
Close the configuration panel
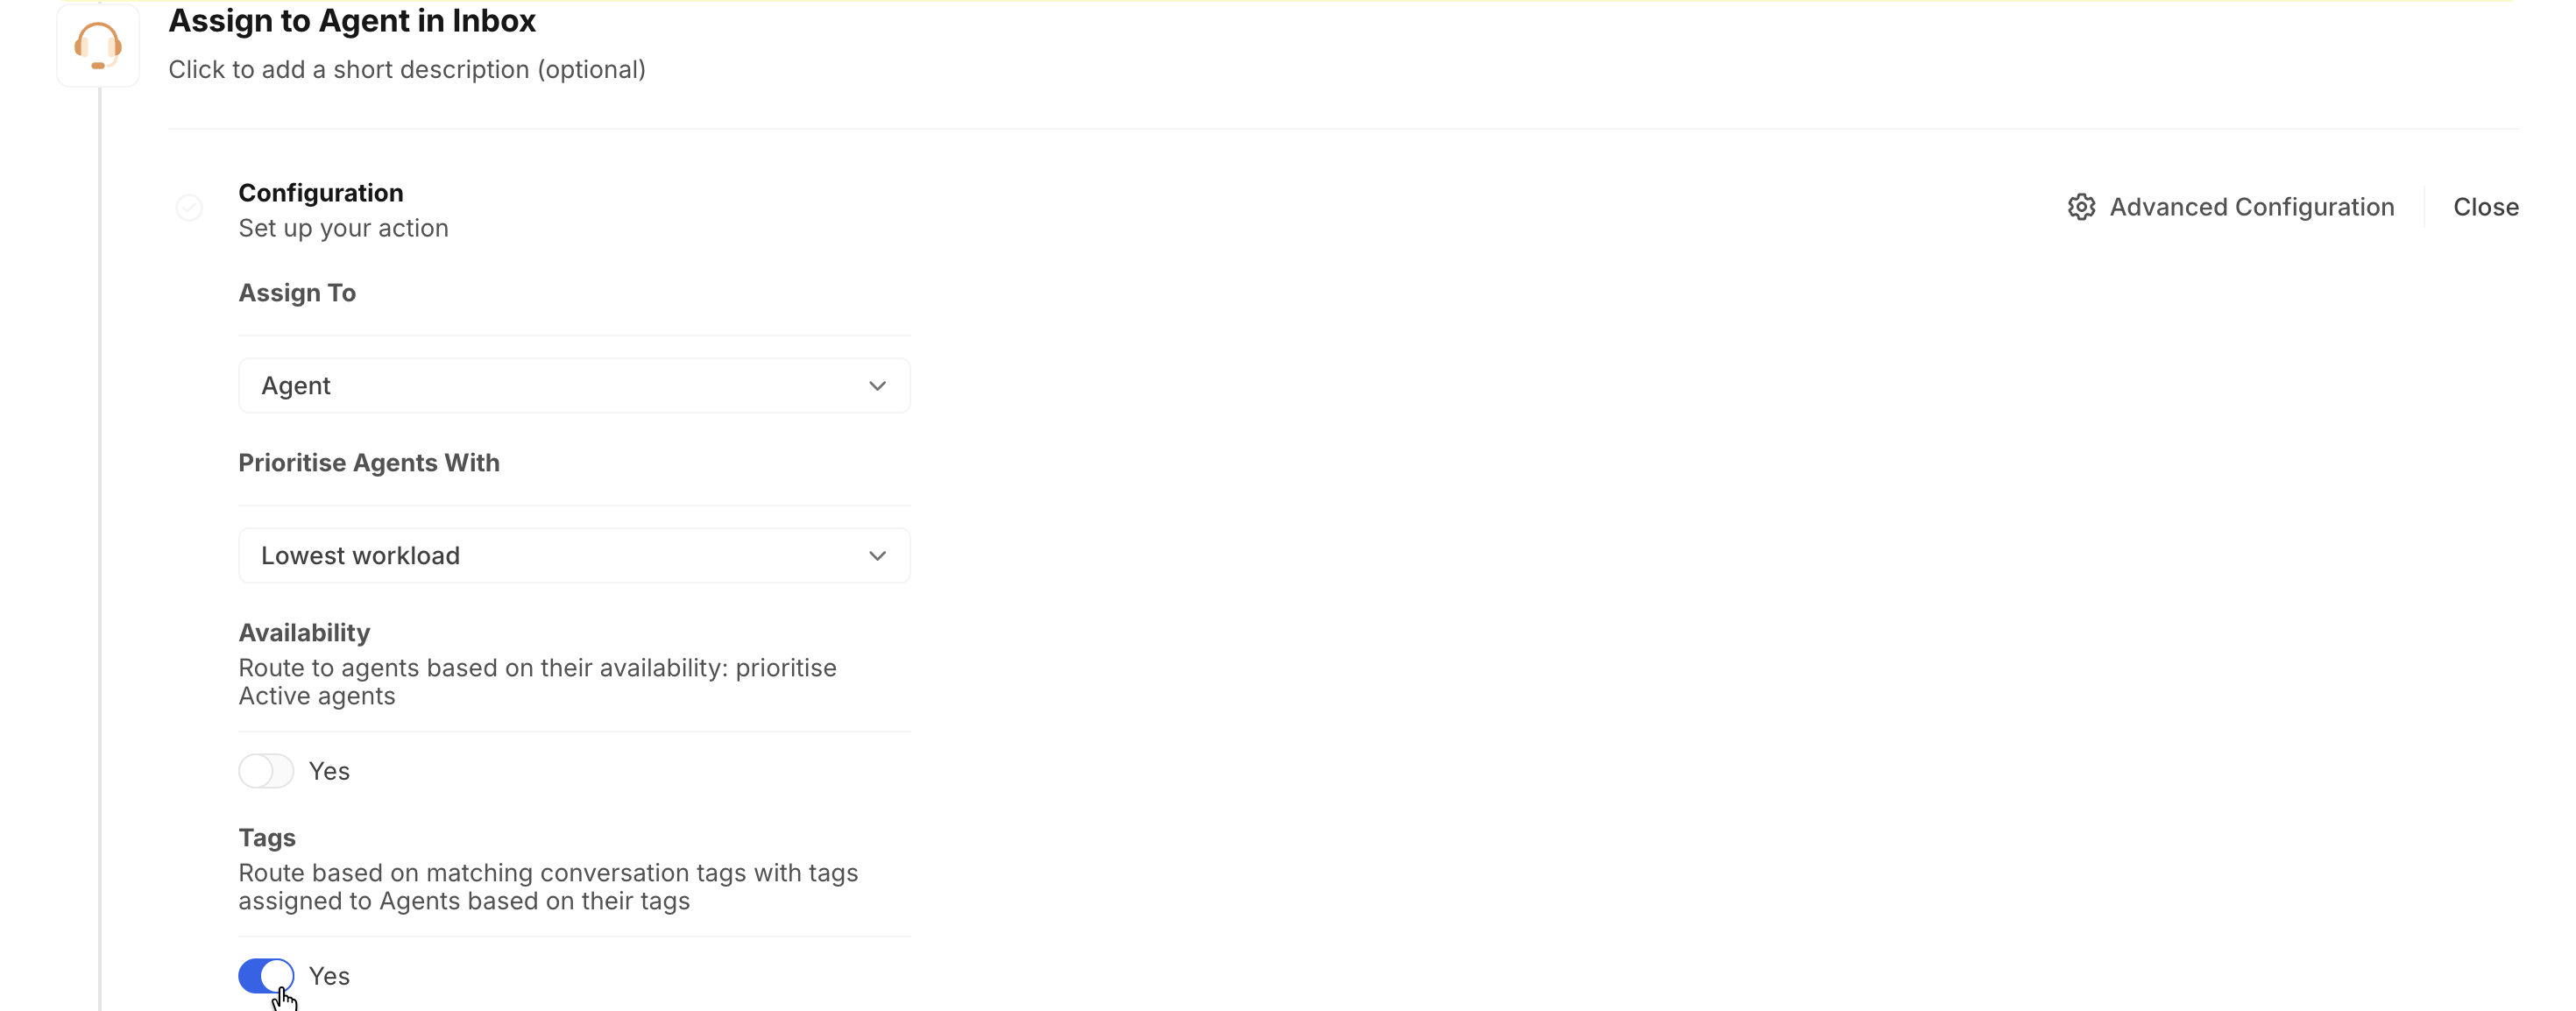[x=2485, y=207]
